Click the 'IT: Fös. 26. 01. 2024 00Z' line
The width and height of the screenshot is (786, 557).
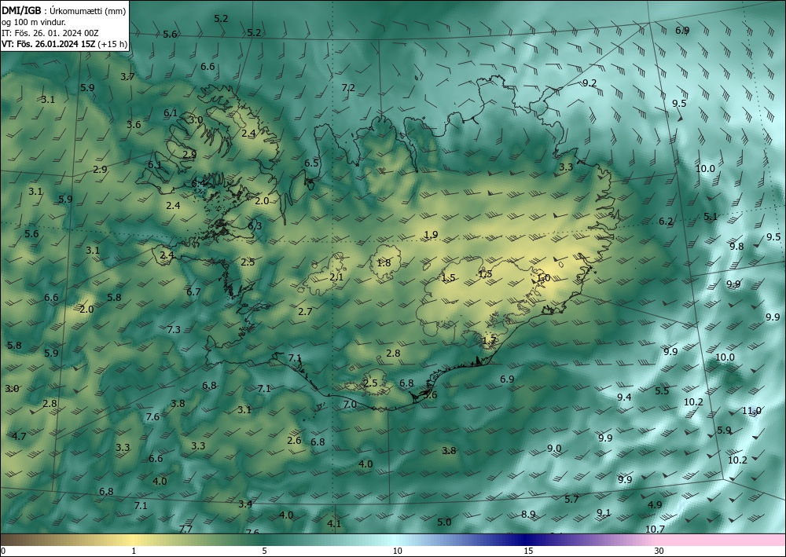(x=50, y=33)
